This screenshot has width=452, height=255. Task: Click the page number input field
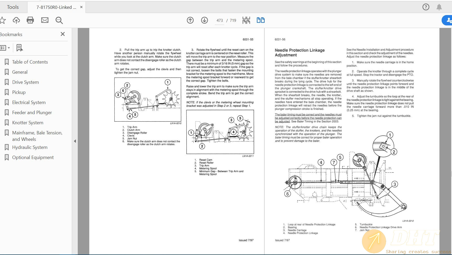[x=220, y=20]
